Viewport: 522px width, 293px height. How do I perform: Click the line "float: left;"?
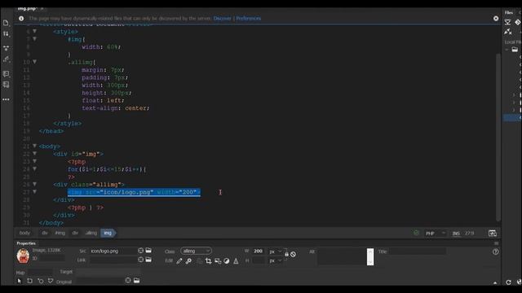[x=103, y=100]
